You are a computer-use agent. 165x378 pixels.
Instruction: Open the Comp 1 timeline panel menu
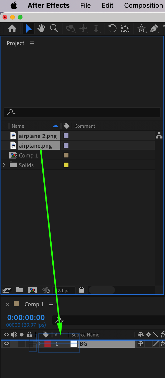(x=51, y=304)
